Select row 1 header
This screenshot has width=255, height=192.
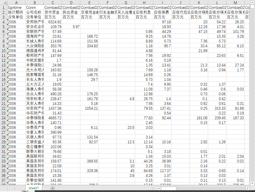[4, 8]
